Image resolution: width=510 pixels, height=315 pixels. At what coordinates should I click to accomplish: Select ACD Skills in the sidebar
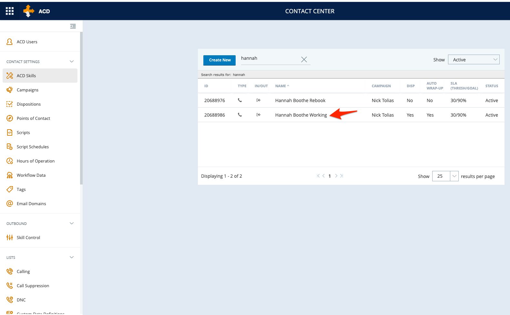pyautogui.click(x=26, y=76)
